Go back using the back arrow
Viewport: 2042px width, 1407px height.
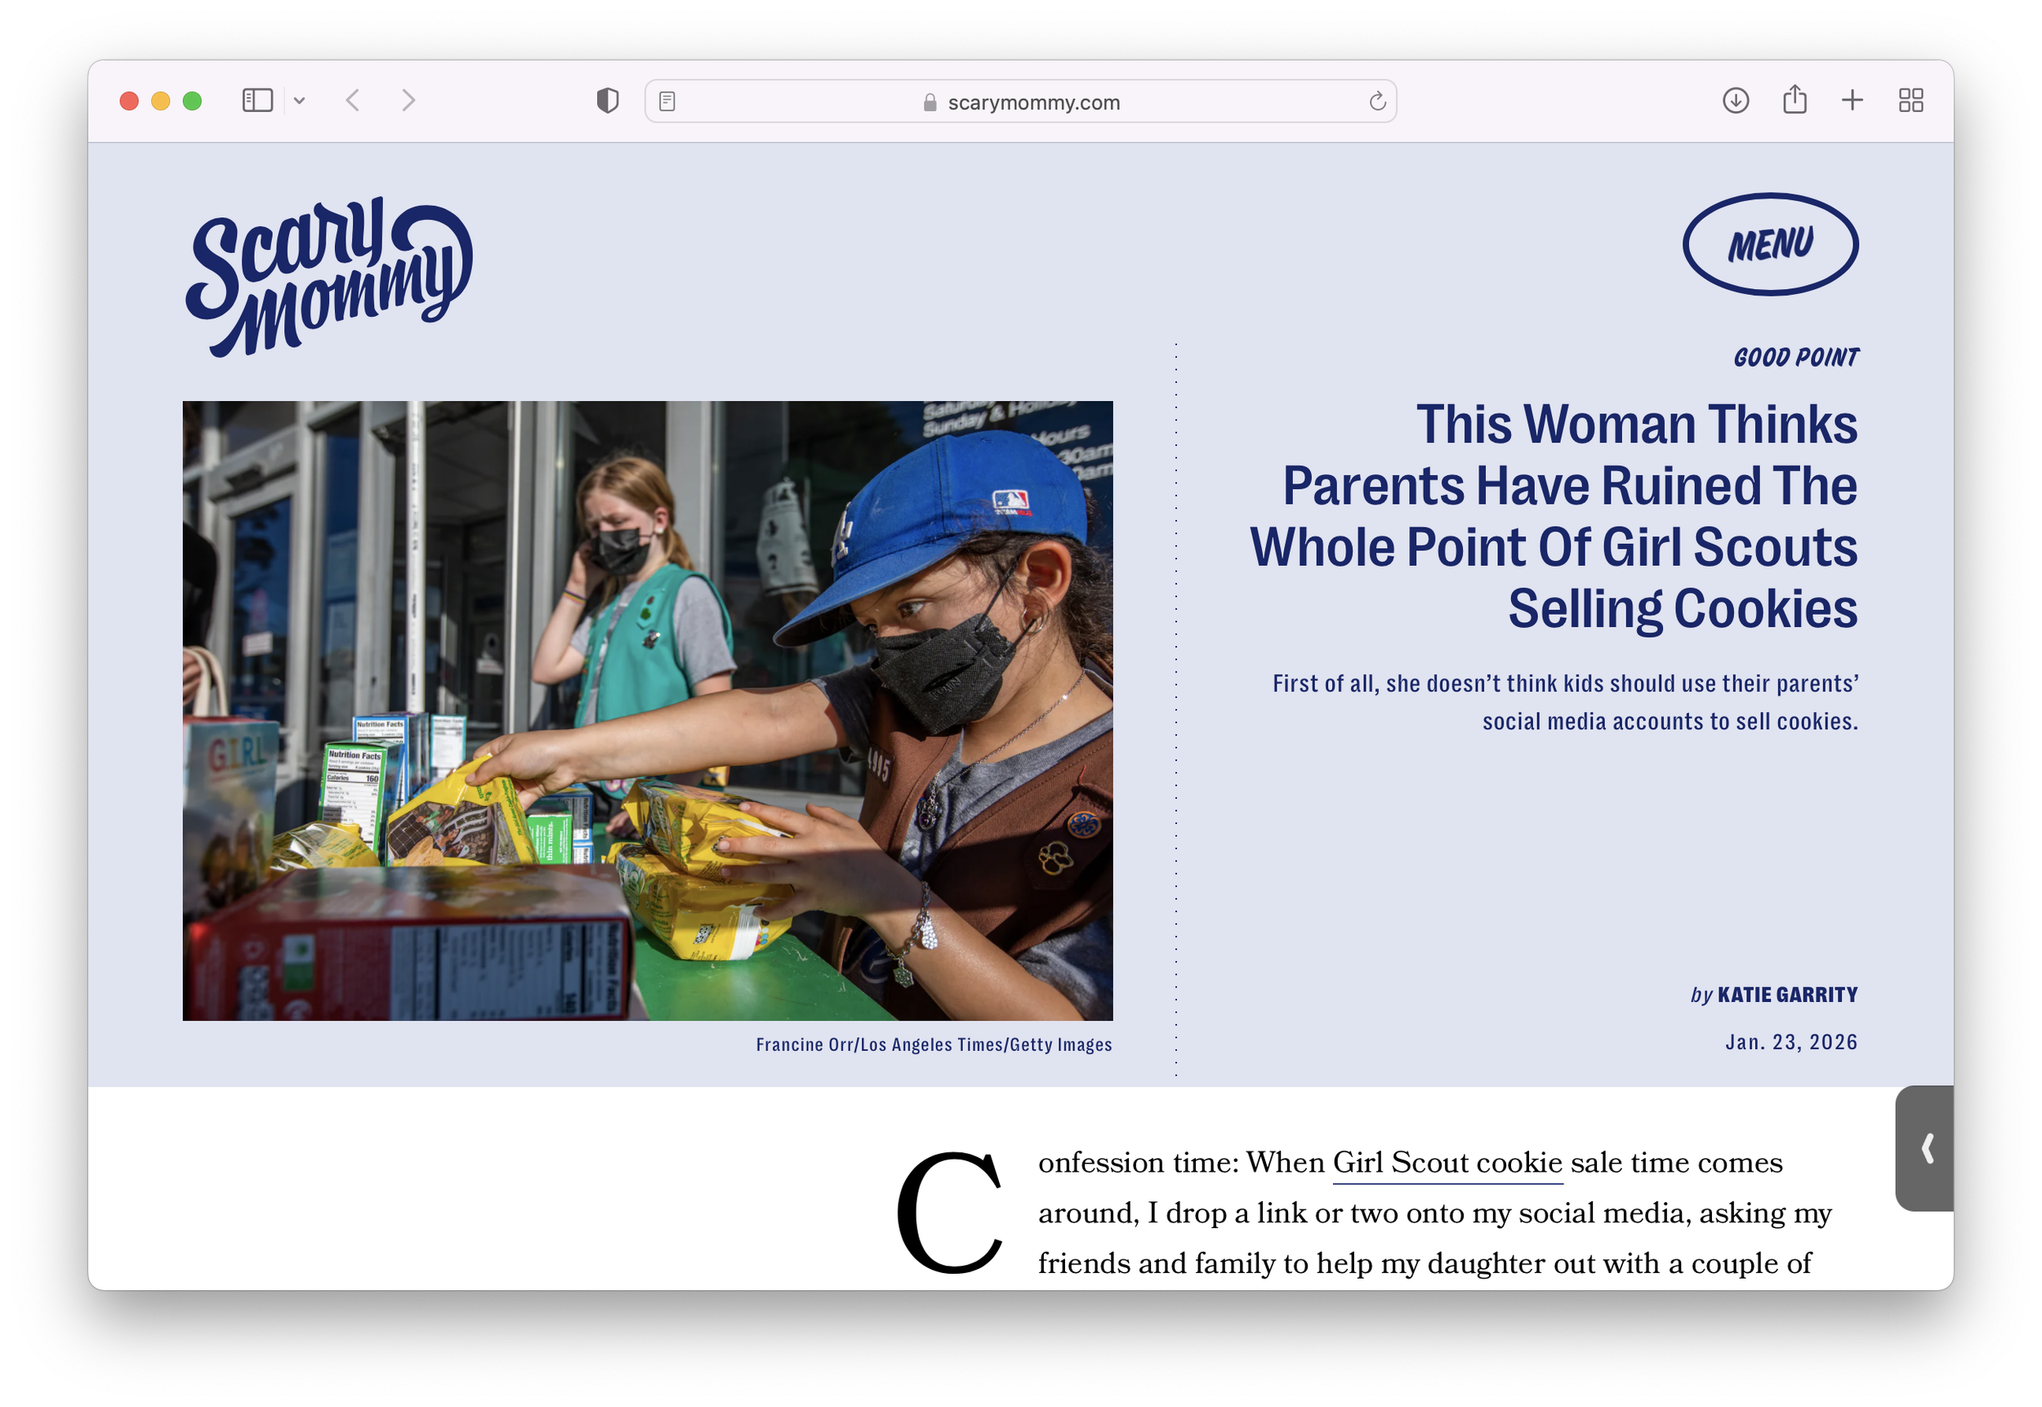(x=353, y=100)
